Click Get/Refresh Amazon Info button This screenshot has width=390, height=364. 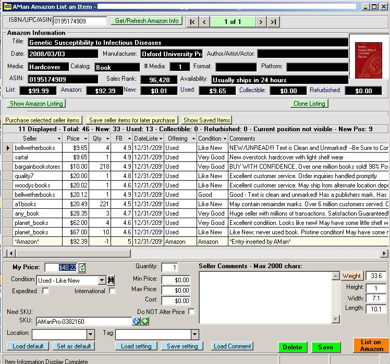tap(147, 21)
